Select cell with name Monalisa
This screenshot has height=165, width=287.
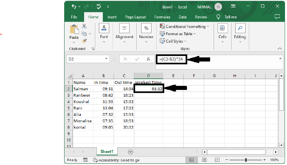[83, 121]
